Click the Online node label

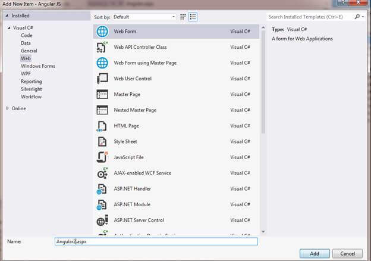[18, 108]
